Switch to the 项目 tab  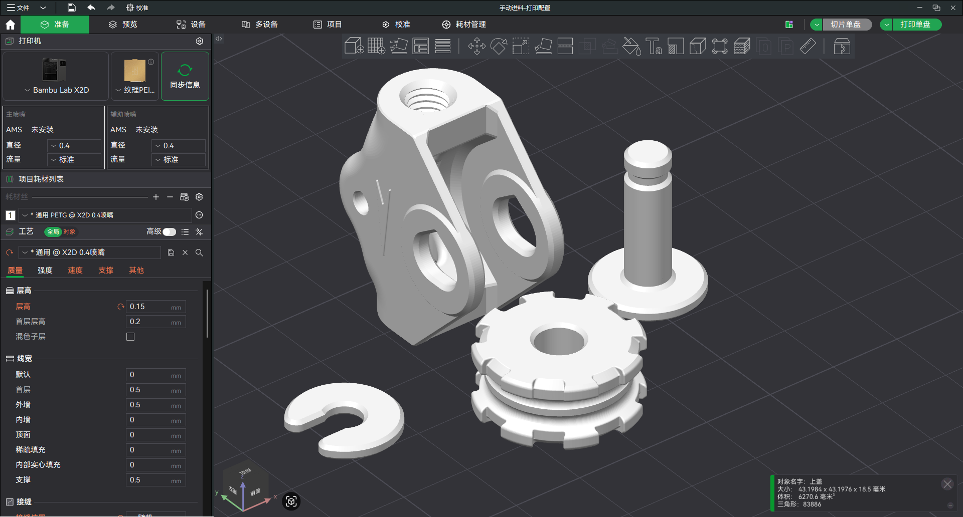pos(328,25)
